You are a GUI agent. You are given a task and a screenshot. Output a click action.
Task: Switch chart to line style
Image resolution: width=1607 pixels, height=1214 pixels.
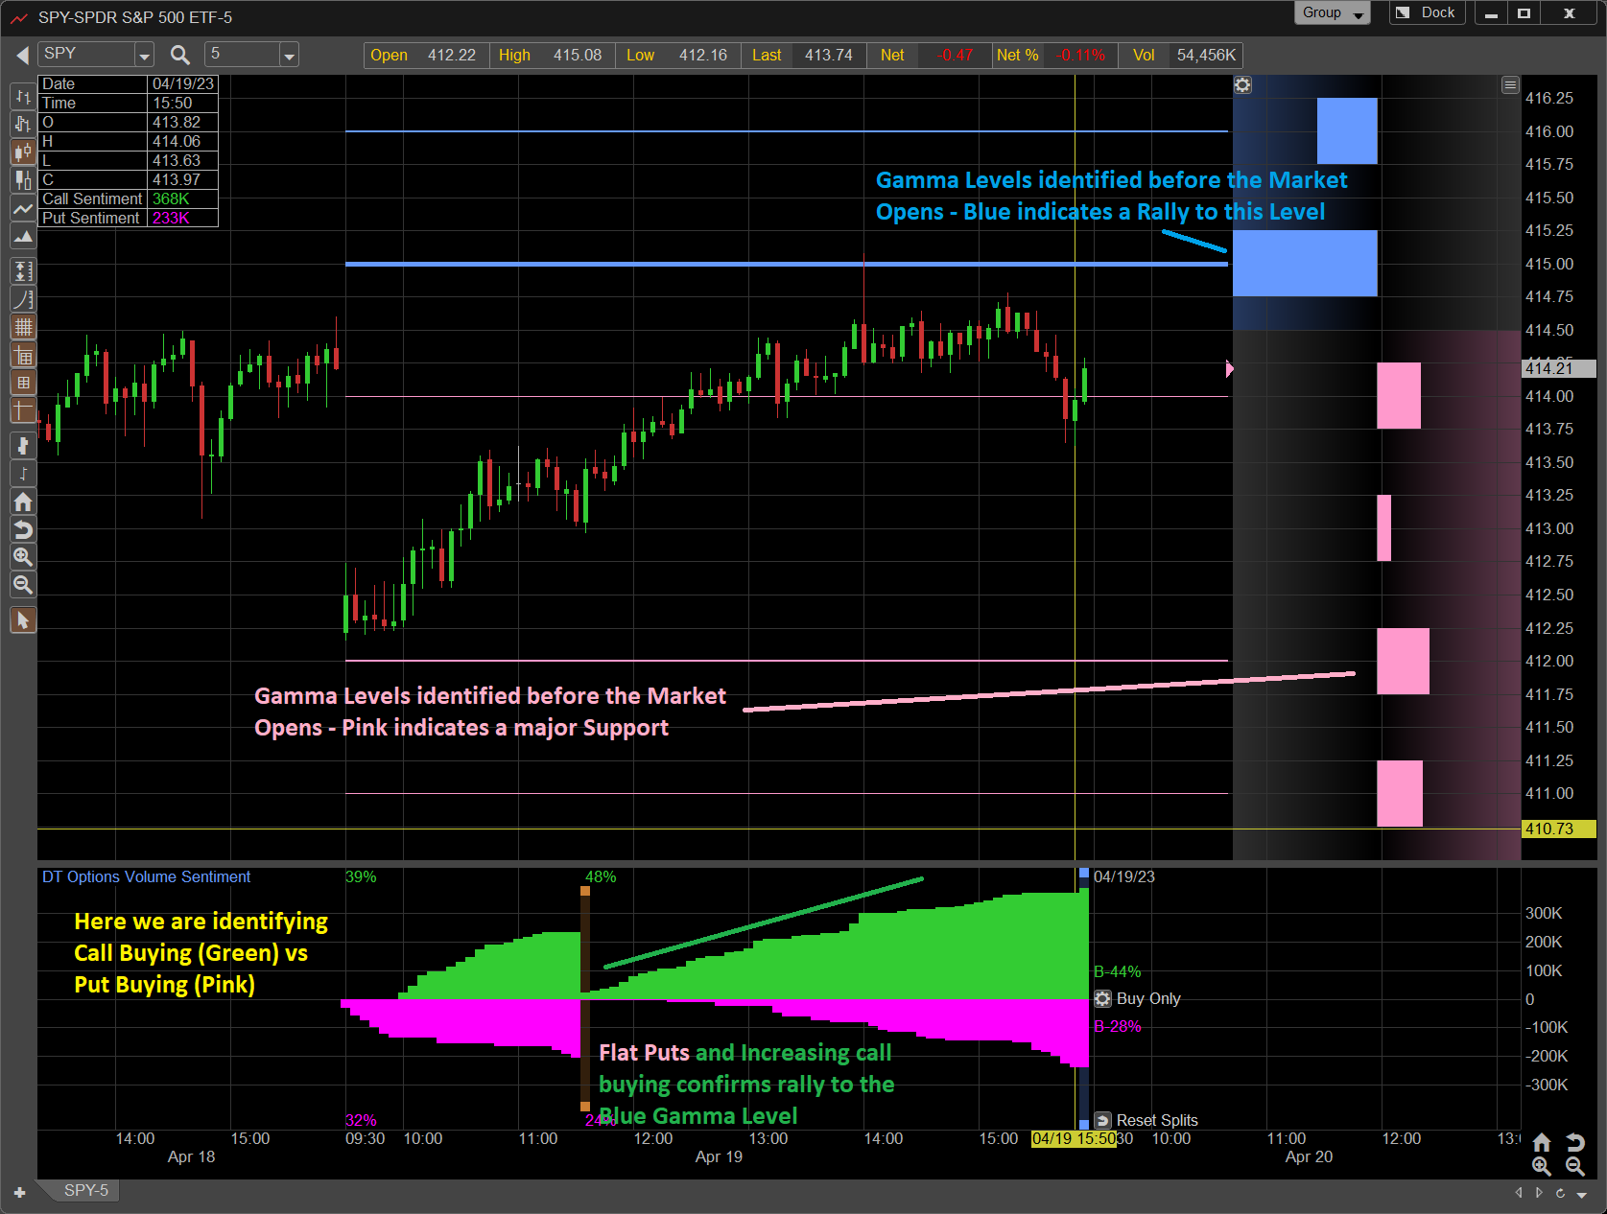[x=23, y=207]
